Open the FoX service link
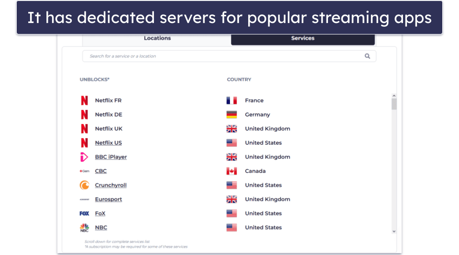The height and width of the screenshot is (255, 459). pos(100,213)
